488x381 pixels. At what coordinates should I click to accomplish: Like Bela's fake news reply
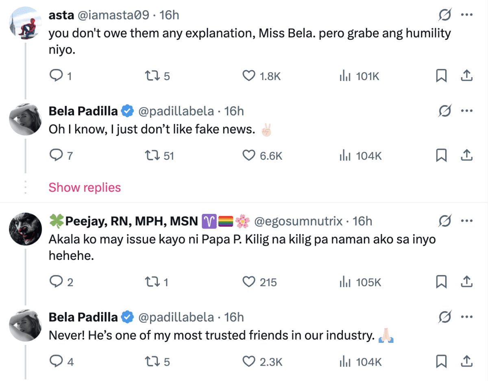pos(248,155)
